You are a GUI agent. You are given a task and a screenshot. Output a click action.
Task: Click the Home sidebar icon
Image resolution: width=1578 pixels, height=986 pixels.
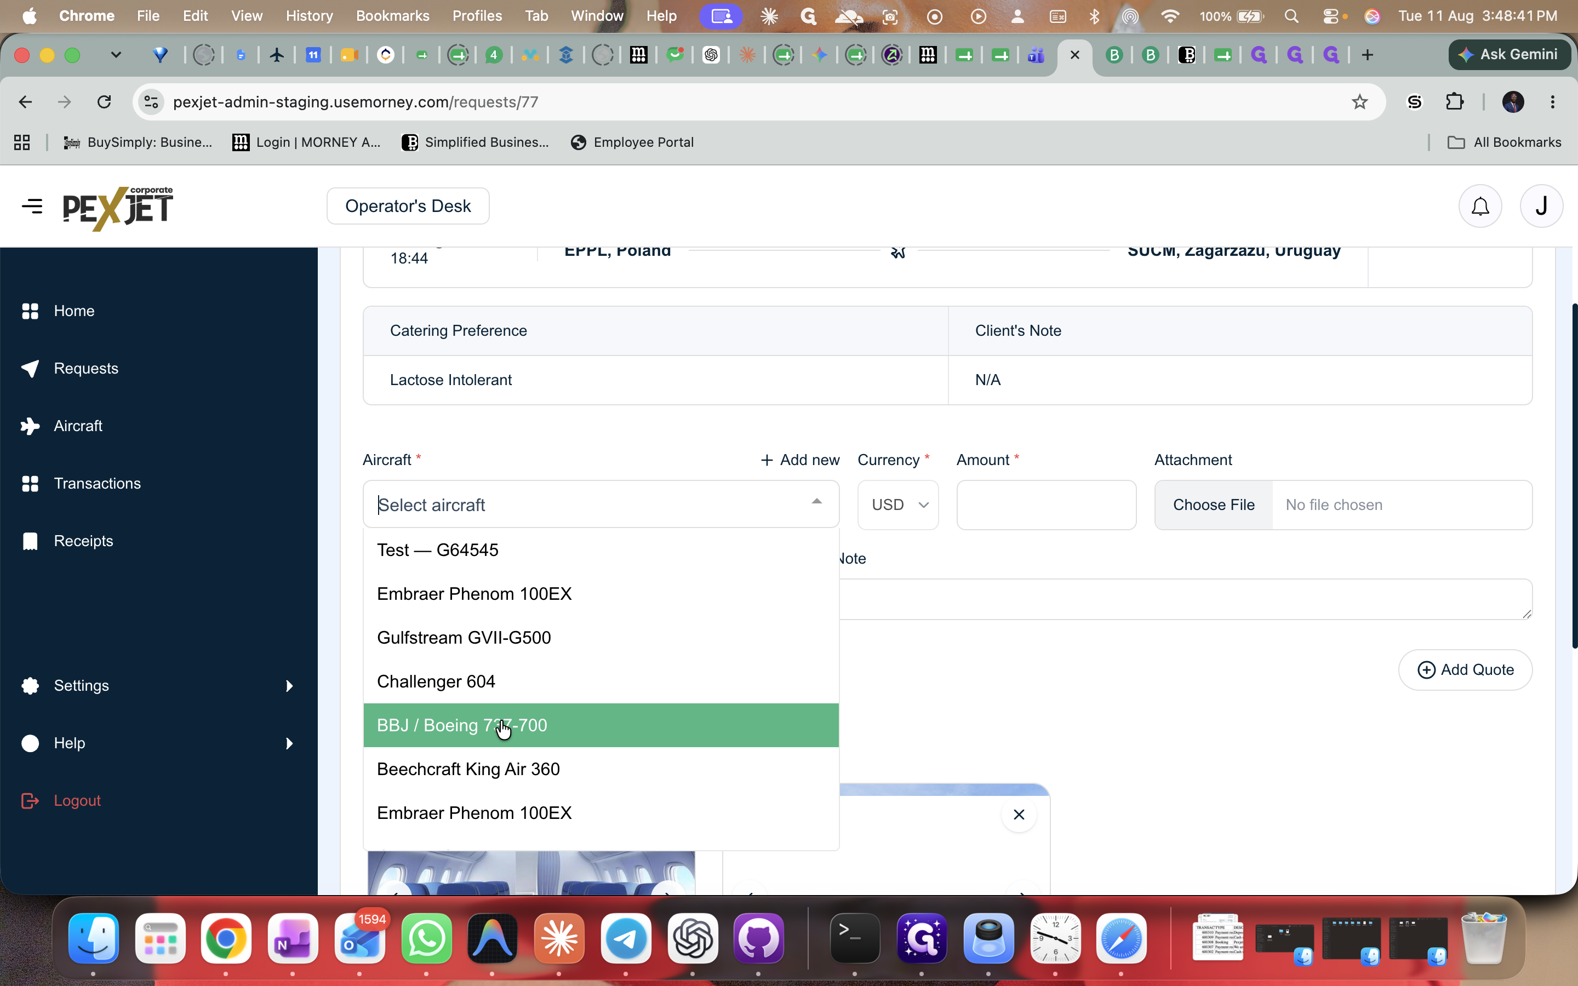click(30, 311)
